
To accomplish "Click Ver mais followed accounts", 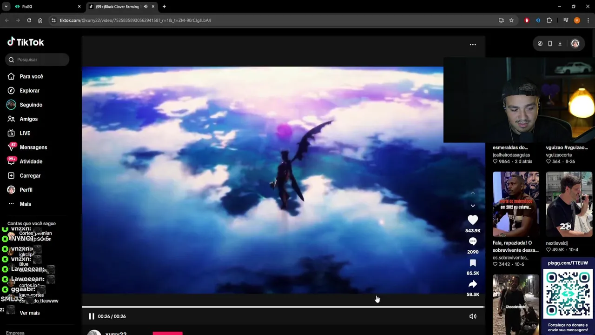I will pos(30,313).
